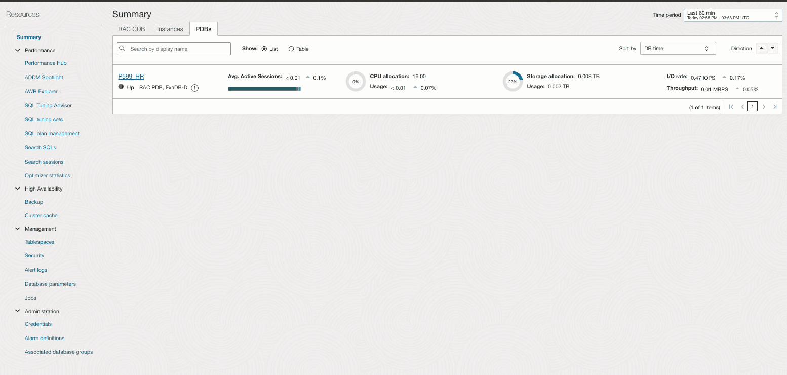Select page 1 in pagination

coord(753,107)
